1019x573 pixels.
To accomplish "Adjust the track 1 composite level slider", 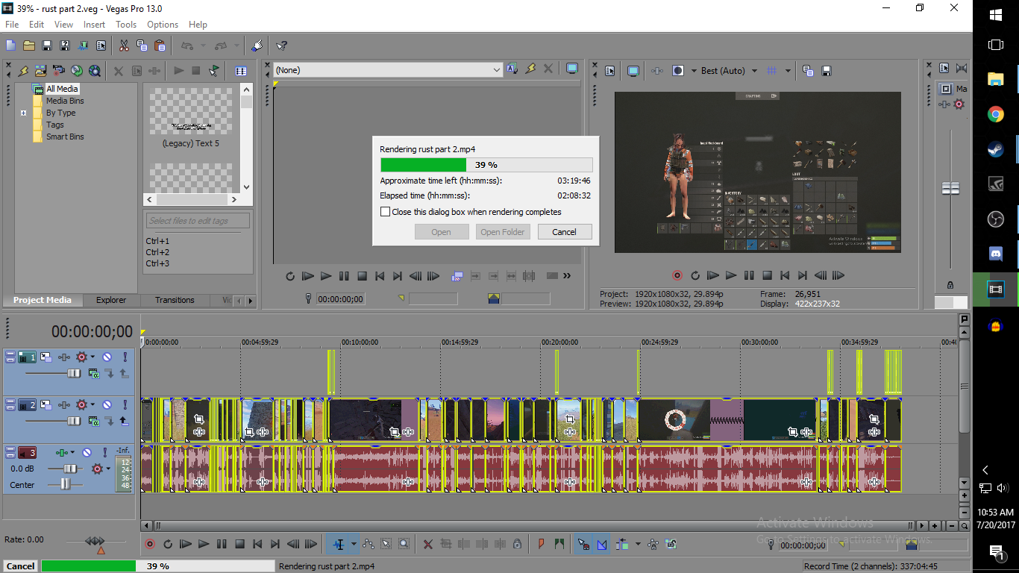I will pos(74,373).
